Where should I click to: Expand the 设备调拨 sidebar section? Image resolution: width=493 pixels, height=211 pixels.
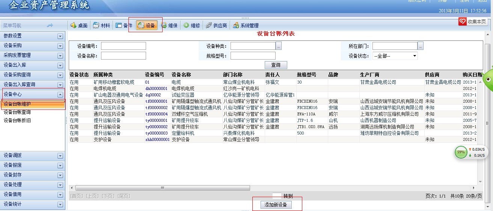[x=60, y=156]
